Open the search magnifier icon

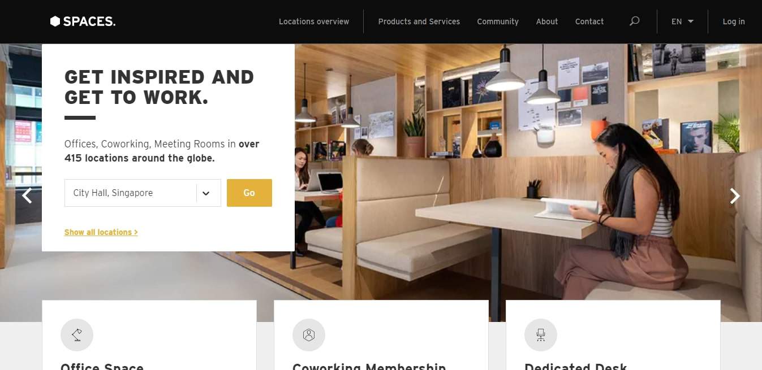click(635, 21)
